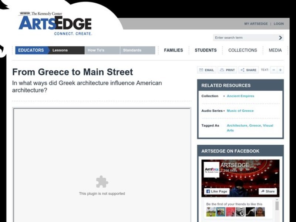Select the Print icon
The height and width of the screenshot is (222, 296).
click(222, 70)
